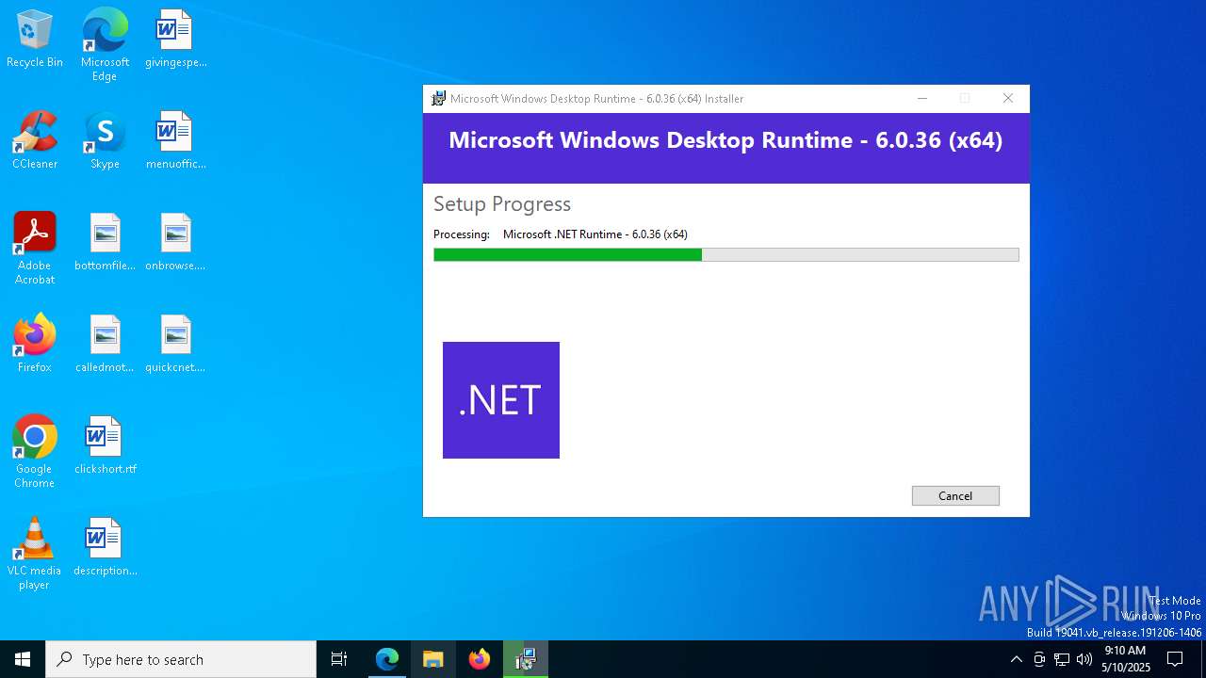Show hidden system tray icons
1206x678 pixels.
(1016, 659)
